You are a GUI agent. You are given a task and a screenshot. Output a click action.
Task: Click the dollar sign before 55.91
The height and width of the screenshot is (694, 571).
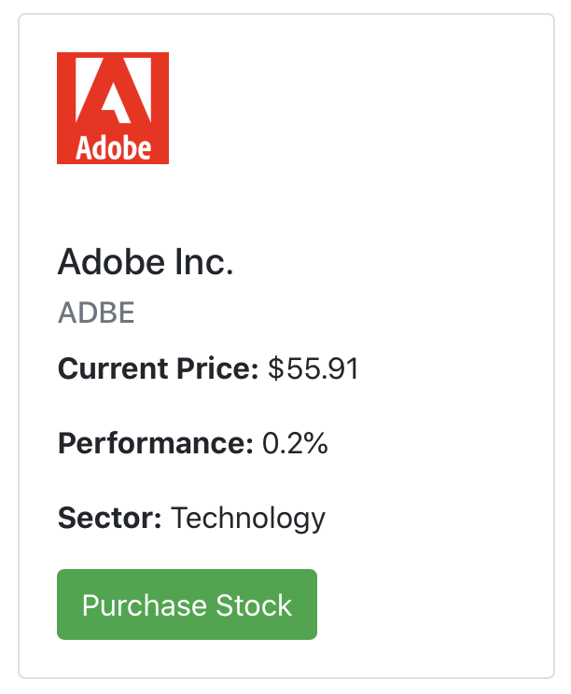(x=276, y=368)
